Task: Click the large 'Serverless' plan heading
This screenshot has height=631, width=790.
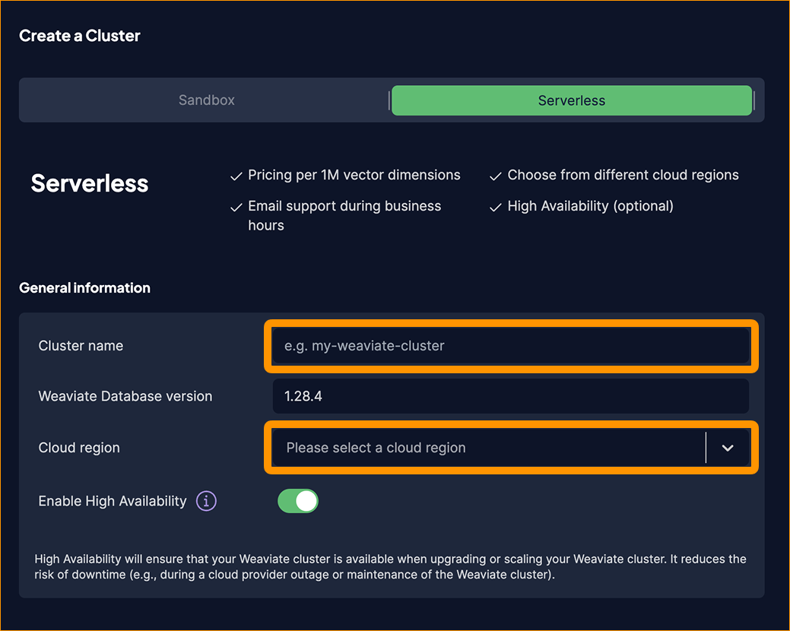Action: (x=90, y=183)
